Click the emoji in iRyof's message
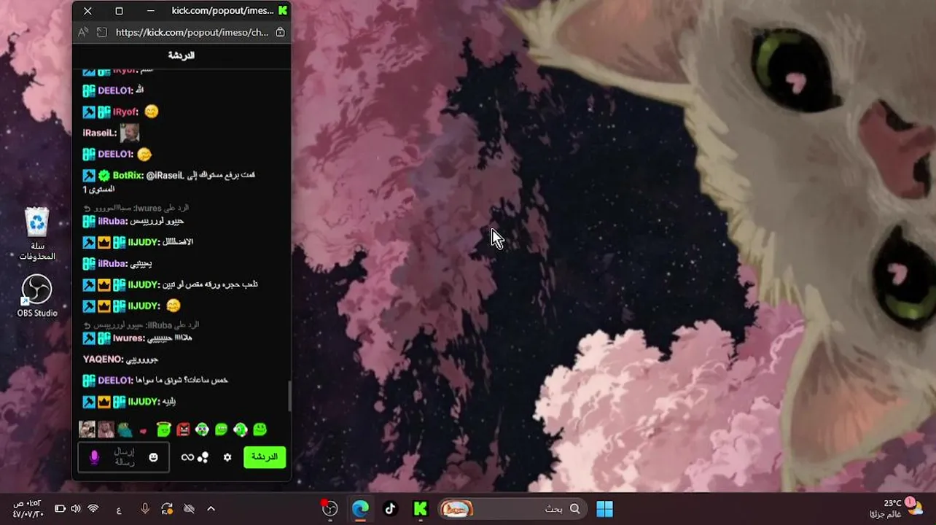Screen dimensions: 936x525 [x=151, y=112]
